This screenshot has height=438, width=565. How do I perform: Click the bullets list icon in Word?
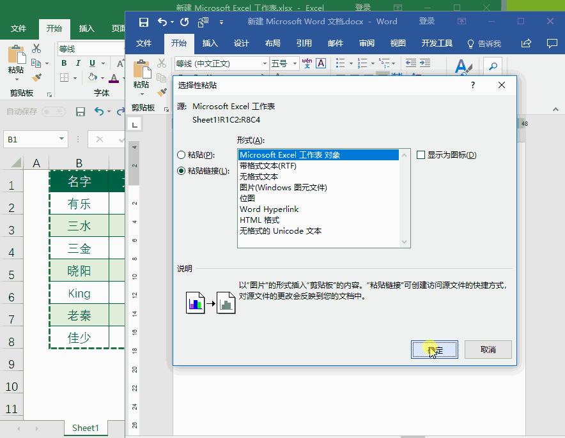[x=341, y=63]
